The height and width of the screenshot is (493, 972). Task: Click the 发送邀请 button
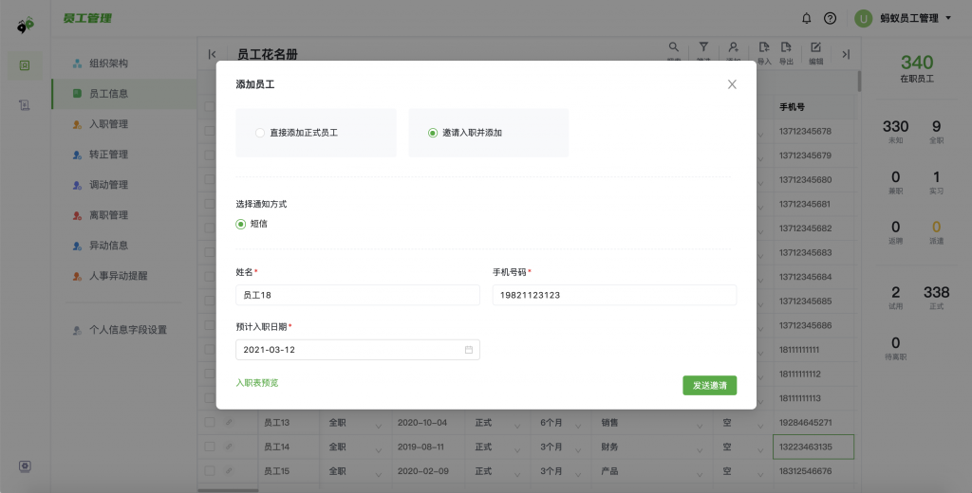point(709,386)
